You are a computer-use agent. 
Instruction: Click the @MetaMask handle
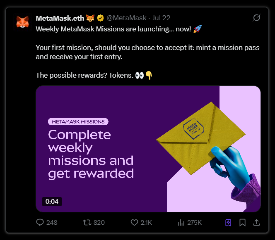click(x=126, y=18)
